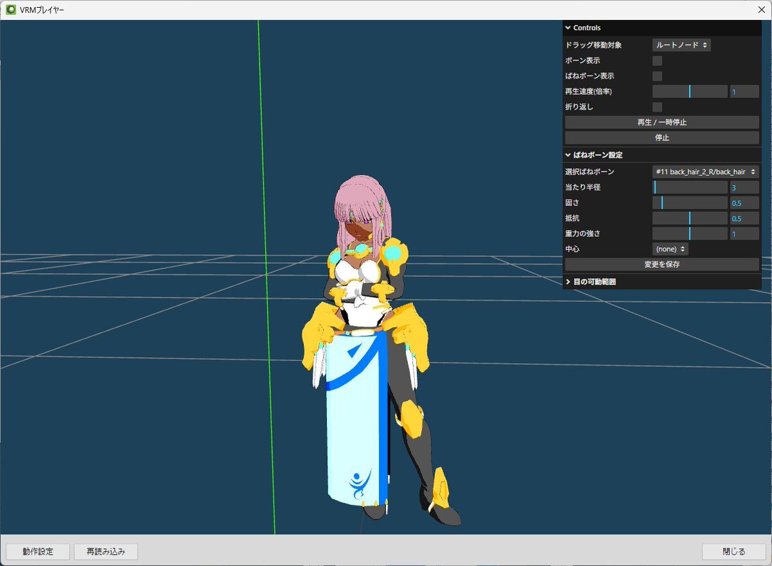Image resolution: width=772 pixels, height=566 pixels.
Task: Click the 重力の強さ slider
Action: (x=690, y=234)
